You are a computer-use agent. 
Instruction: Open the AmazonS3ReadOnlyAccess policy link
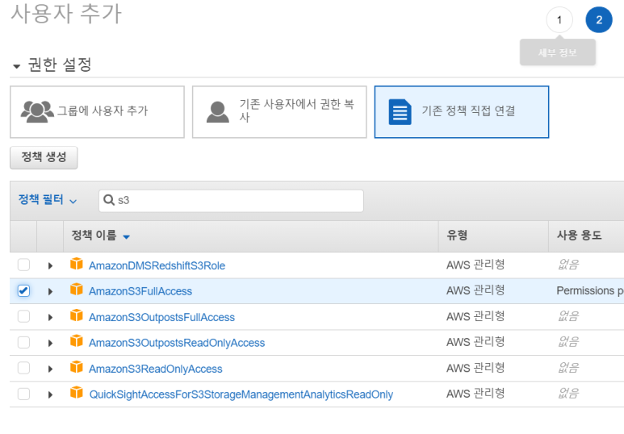pos(156,369)
